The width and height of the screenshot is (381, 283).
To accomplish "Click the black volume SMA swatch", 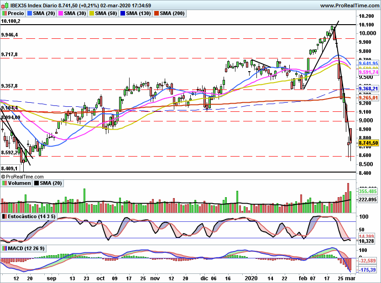I will 37,183.
